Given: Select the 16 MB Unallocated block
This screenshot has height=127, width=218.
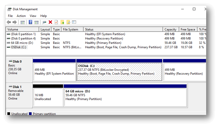Looking at the screenshot, I should (48, 95).
